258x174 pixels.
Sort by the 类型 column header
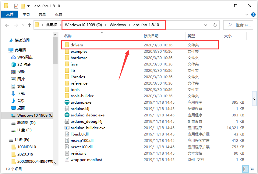191,36
